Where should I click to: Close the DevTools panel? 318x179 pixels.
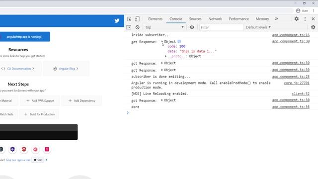[x=313, y=19]
